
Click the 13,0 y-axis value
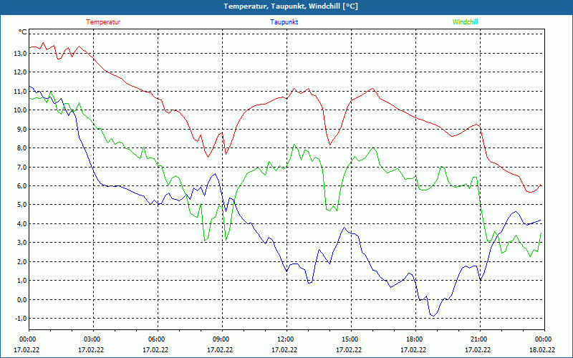(21, 53)
